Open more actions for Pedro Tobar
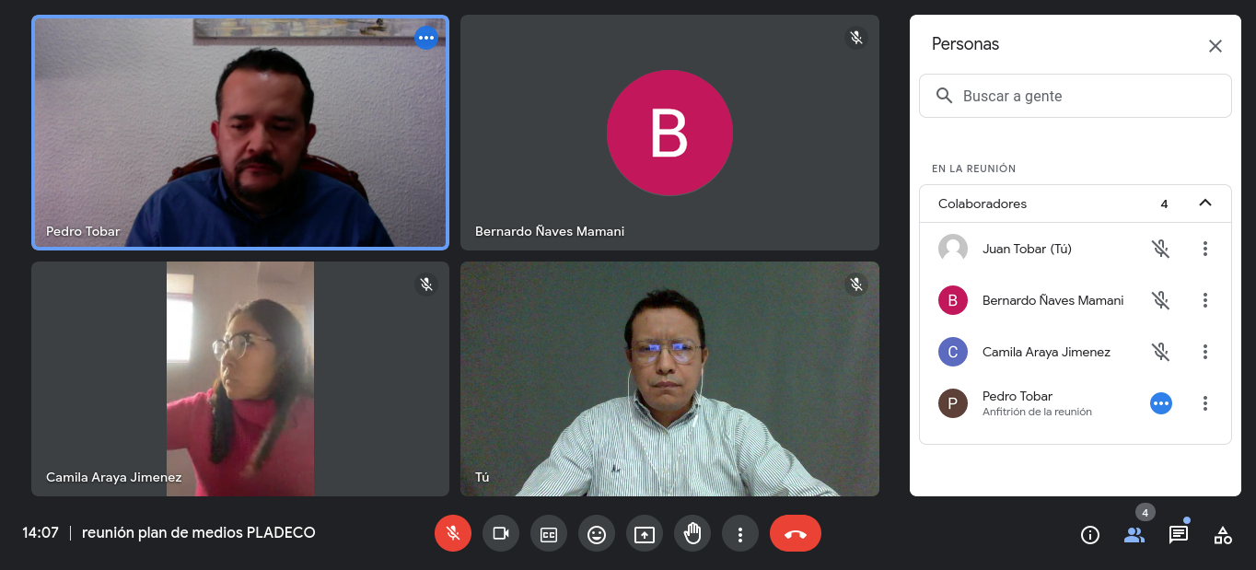Screen dimensions: 1256x570 pos(1205,403)
